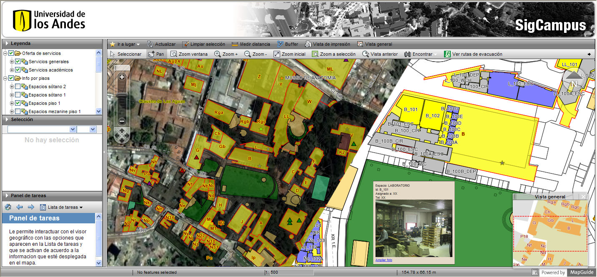Click Leyenda scrollbar up arrow

click(x=99, y=53)
